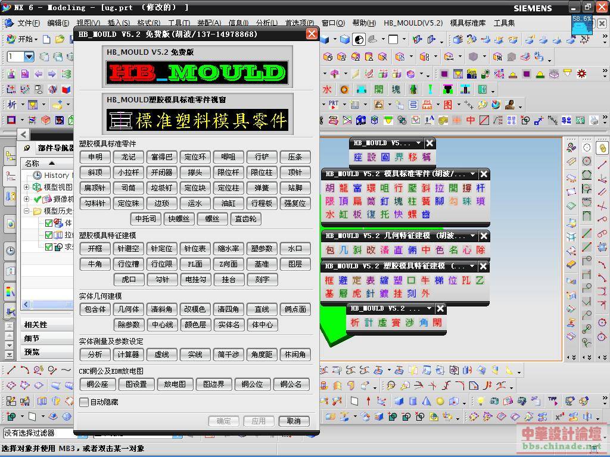610x457 pixels.
Task: Open the 开始 dropdown arrow
Action: click(36, 40)
